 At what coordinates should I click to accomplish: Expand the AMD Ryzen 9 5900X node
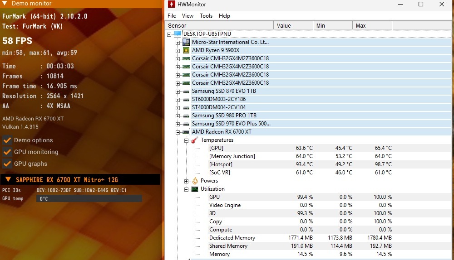pyautogui.click(x=178, y=51)
